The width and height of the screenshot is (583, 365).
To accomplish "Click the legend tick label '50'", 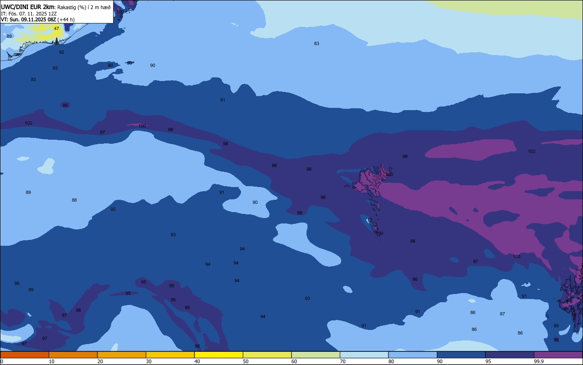I will point(245,361).
